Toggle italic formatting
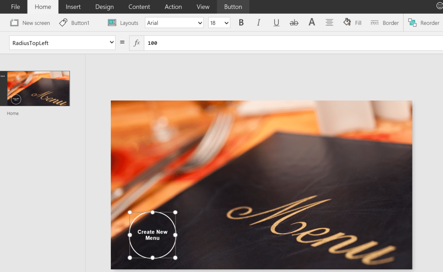The image size is (443, 272). 259,23
